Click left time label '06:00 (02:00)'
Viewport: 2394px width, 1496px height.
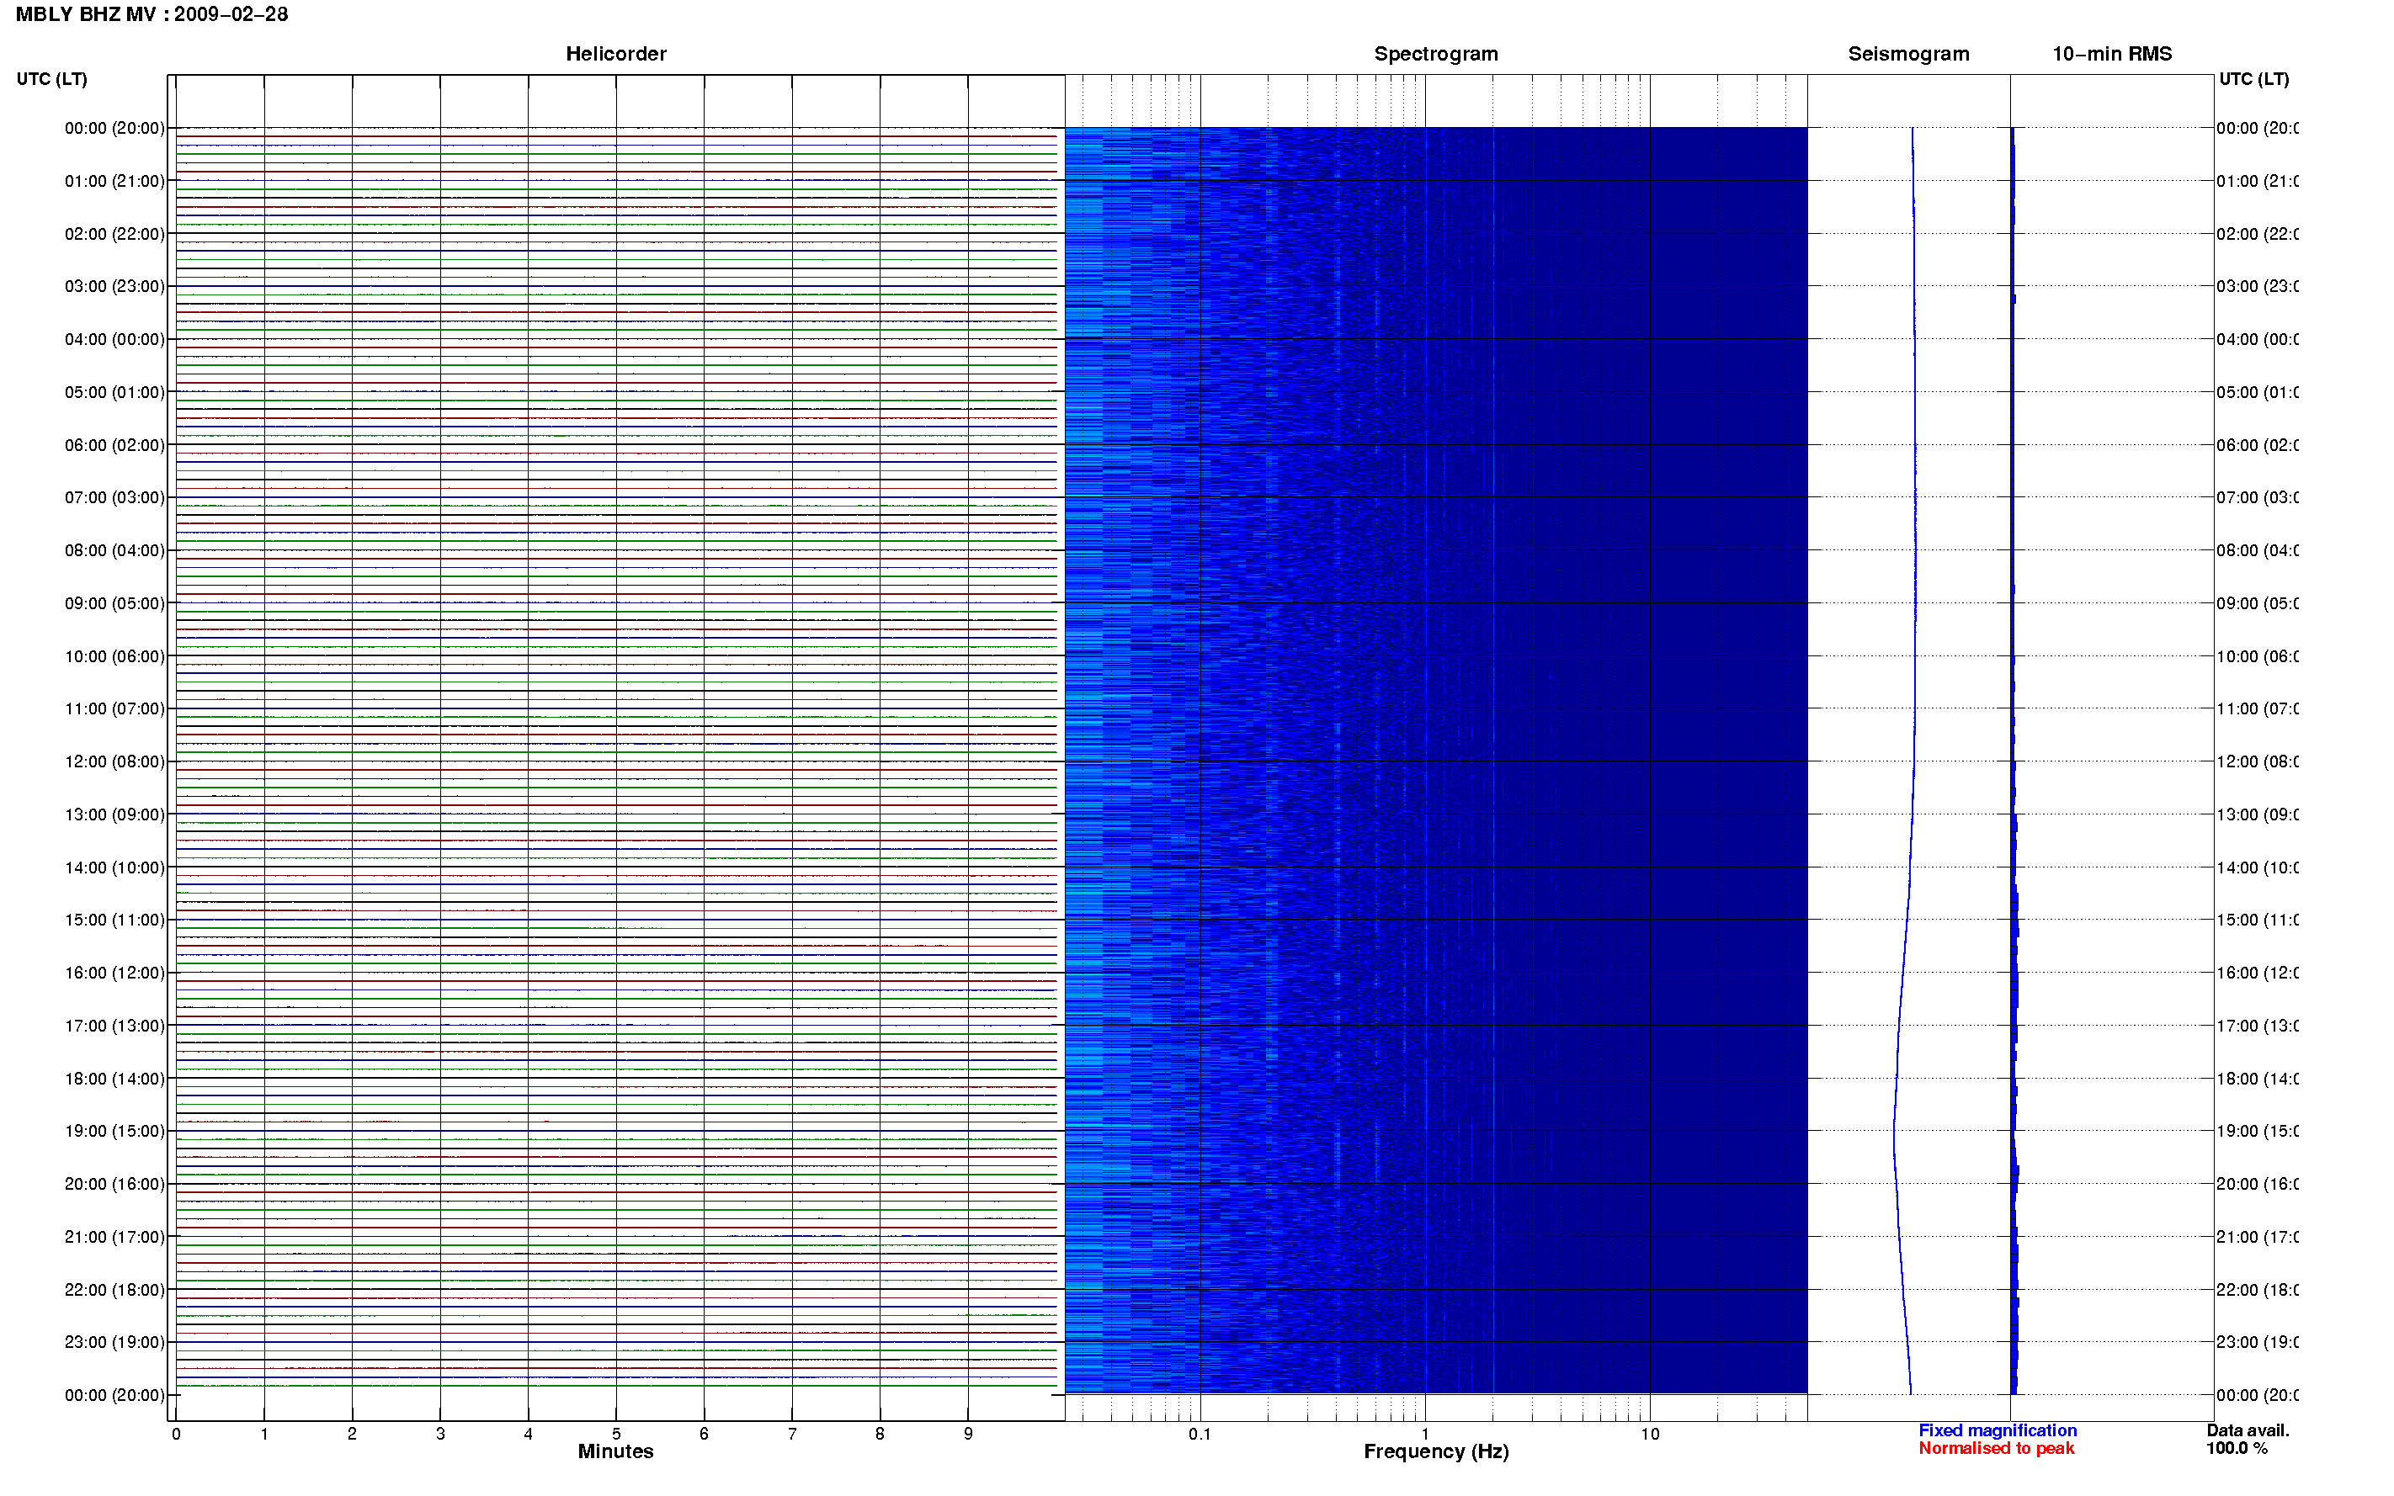(x=114, y=445)
